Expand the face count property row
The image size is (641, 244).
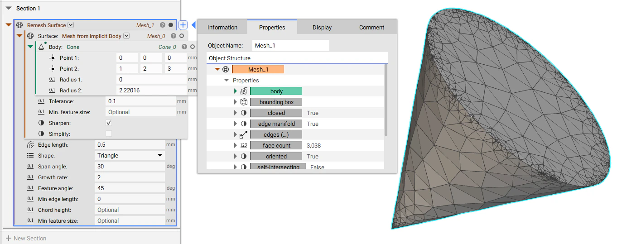click(236, 145)
